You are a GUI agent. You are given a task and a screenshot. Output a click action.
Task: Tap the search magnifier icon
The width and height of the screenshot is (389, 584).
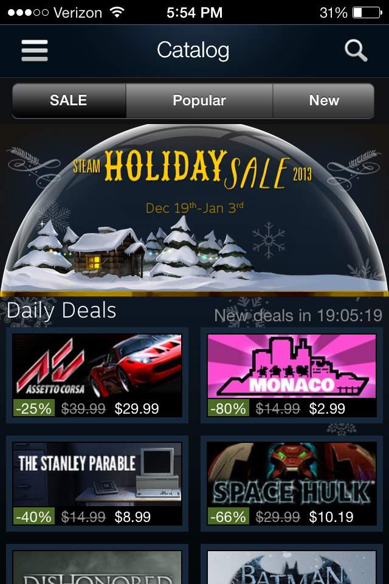click(x=356, y=50)
